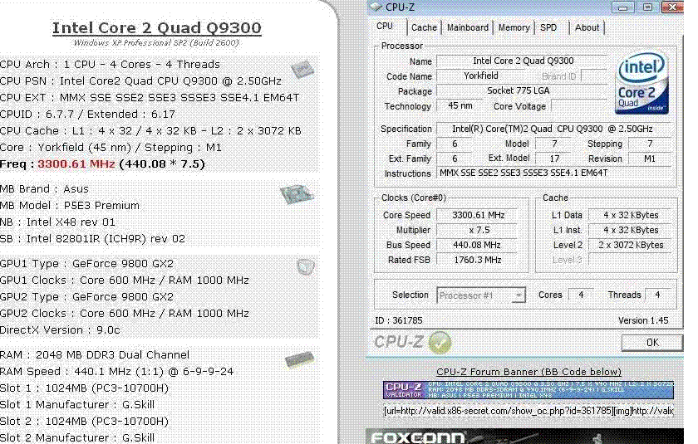Click the CPU-Z Validator banner image
The height and width of the screenshot is (444, 698).
click(528, 390)
